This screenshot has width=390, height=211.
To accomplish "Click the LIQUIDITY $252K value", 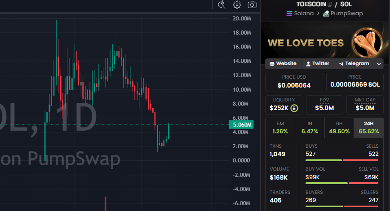I will 279,108.
